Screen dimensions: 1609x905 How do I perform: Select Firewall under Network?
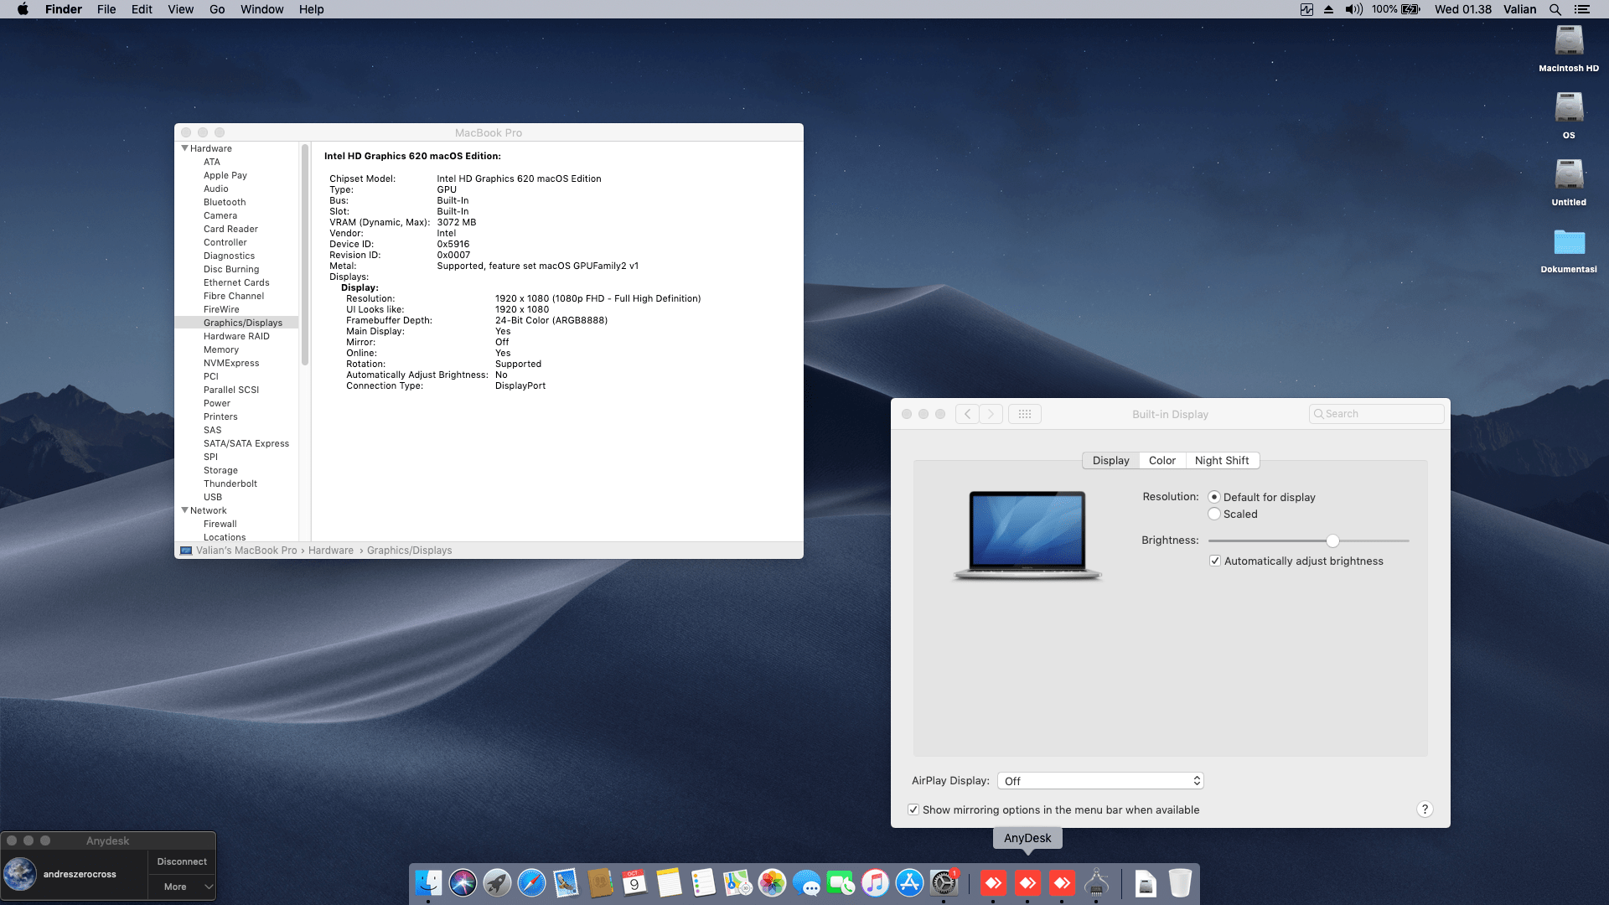[x=220, y=524]
